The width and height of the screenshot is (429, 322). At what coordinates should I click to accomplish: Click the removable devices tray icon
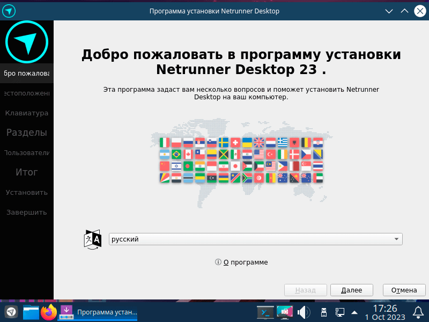click(323, 312)
